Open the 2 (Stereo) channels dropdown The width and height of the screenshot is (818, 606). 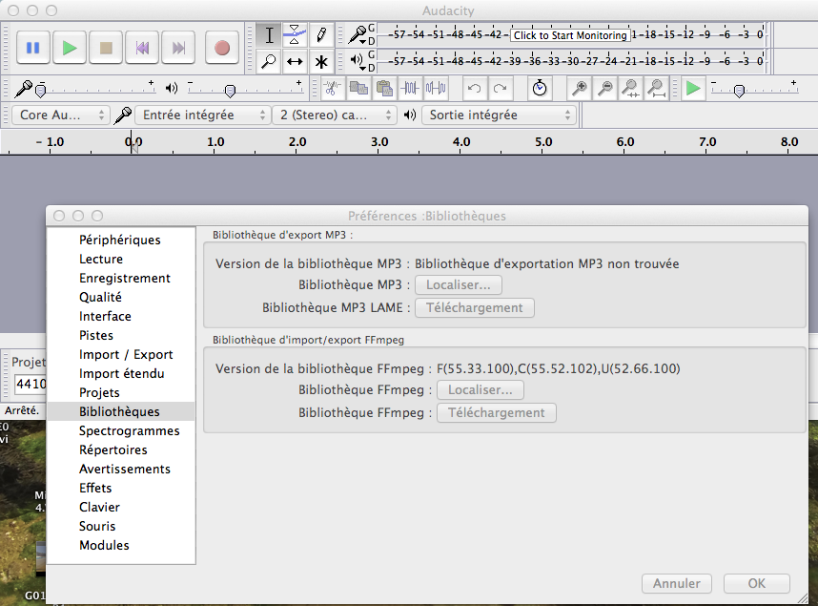tap(334, 115)
